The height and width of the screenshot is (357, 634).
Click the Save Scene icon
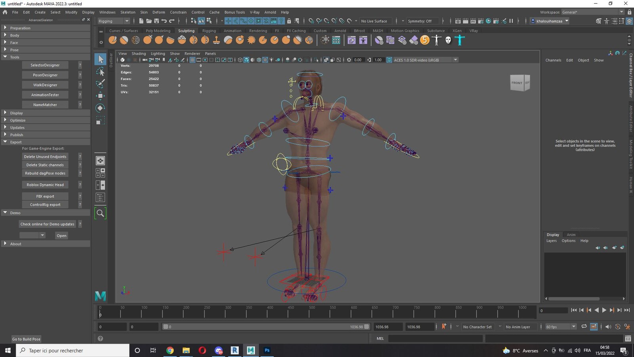click(157, 21)
